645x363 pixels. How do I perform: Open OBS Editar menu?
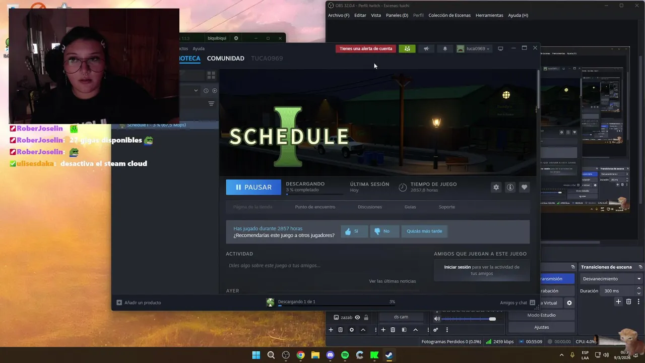point(360,15)
